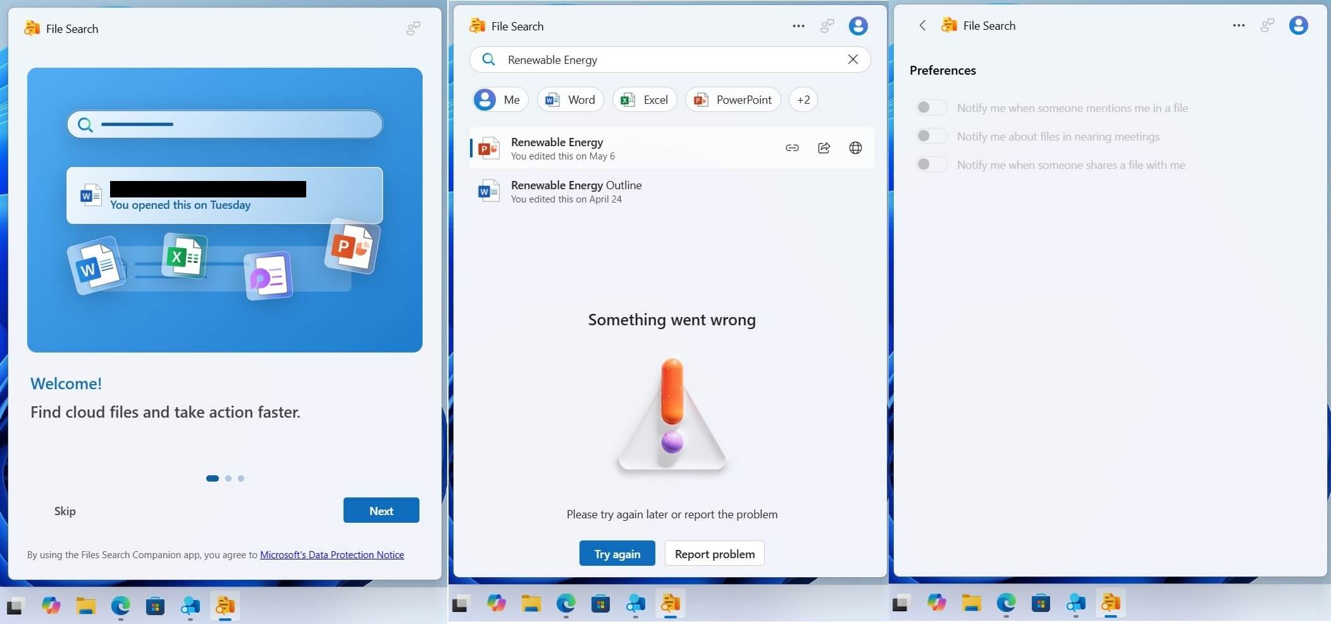Open Outlook icon on middle taskbar

(x=635, y=604)
